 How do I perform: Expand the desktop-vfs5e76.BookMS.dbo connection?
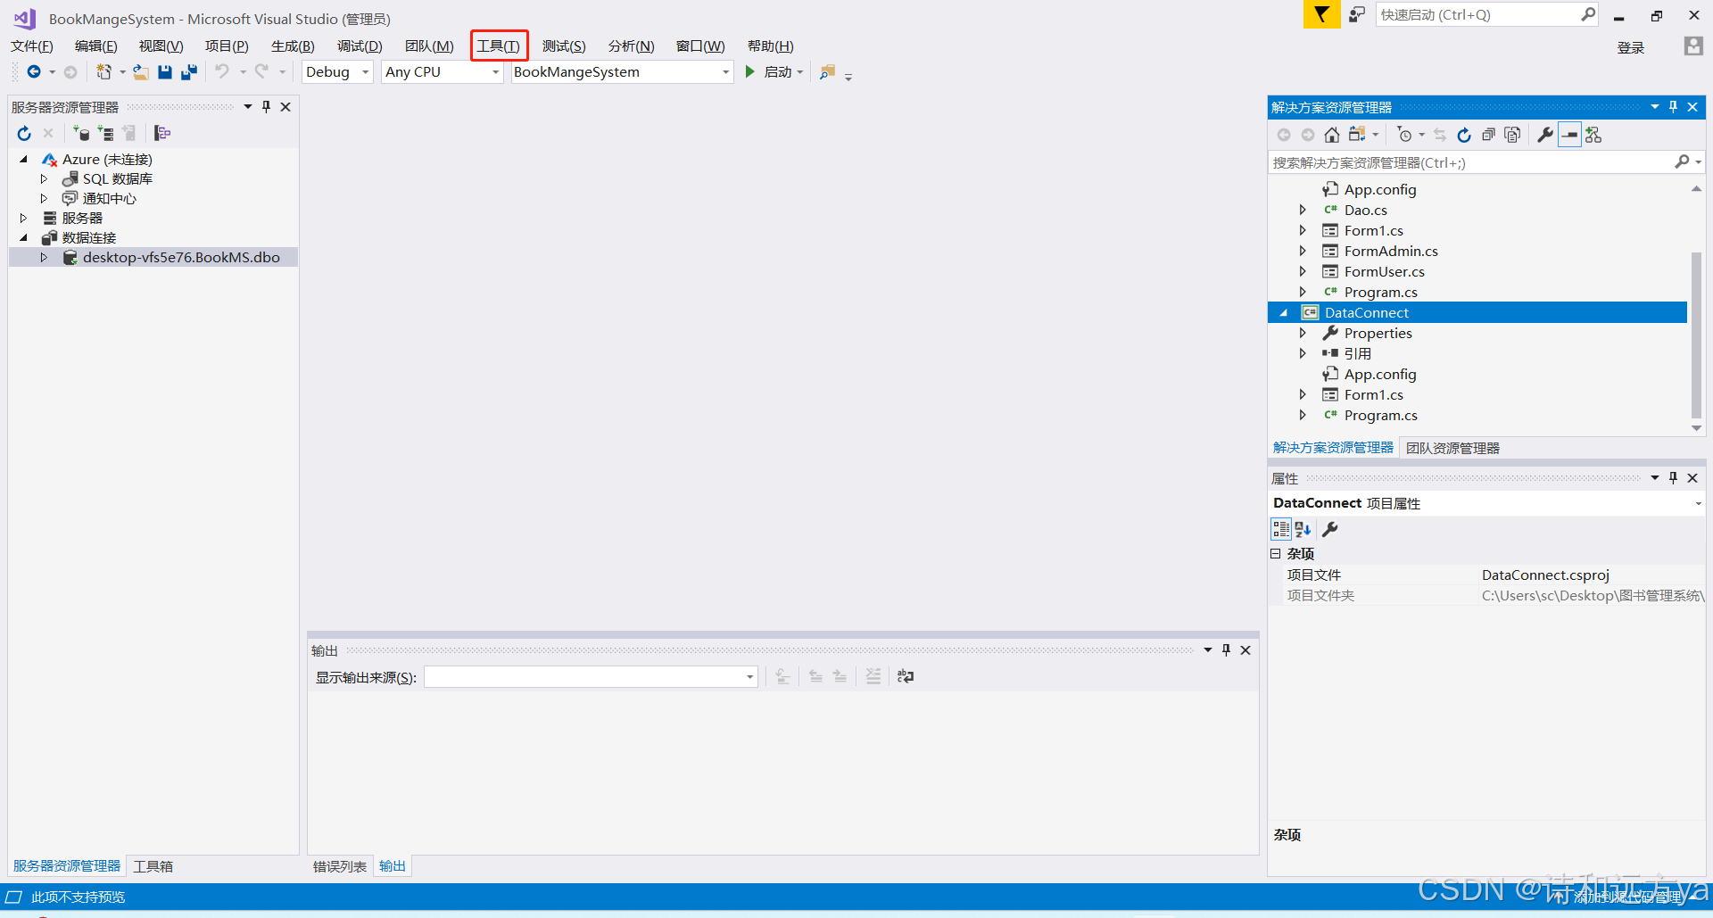(44, 258)
